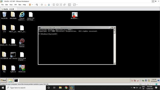Click the host network icon in tray

tap(140, 88)
